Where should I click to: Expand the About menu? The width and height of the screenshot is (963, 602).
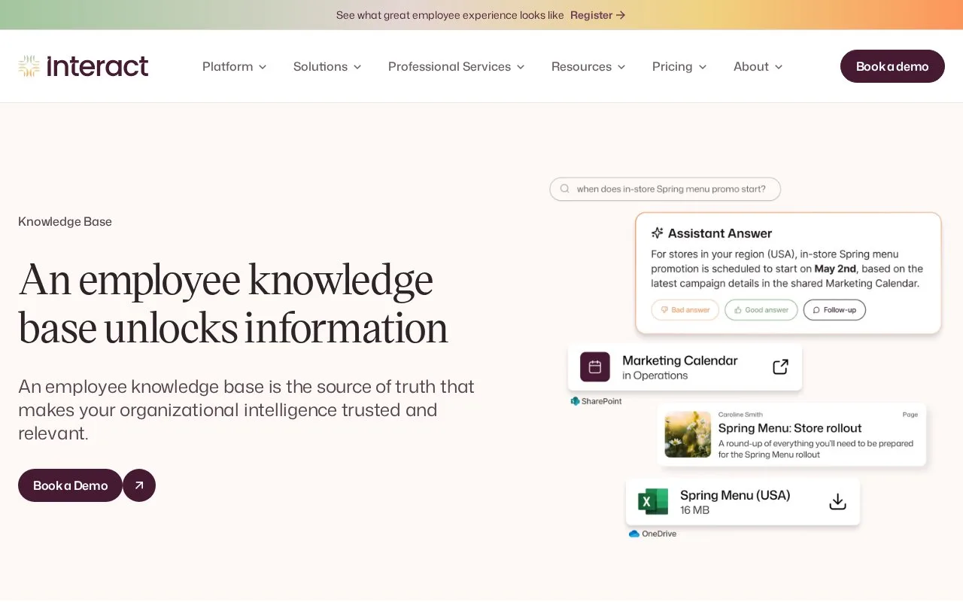click(x=758, y=66)
